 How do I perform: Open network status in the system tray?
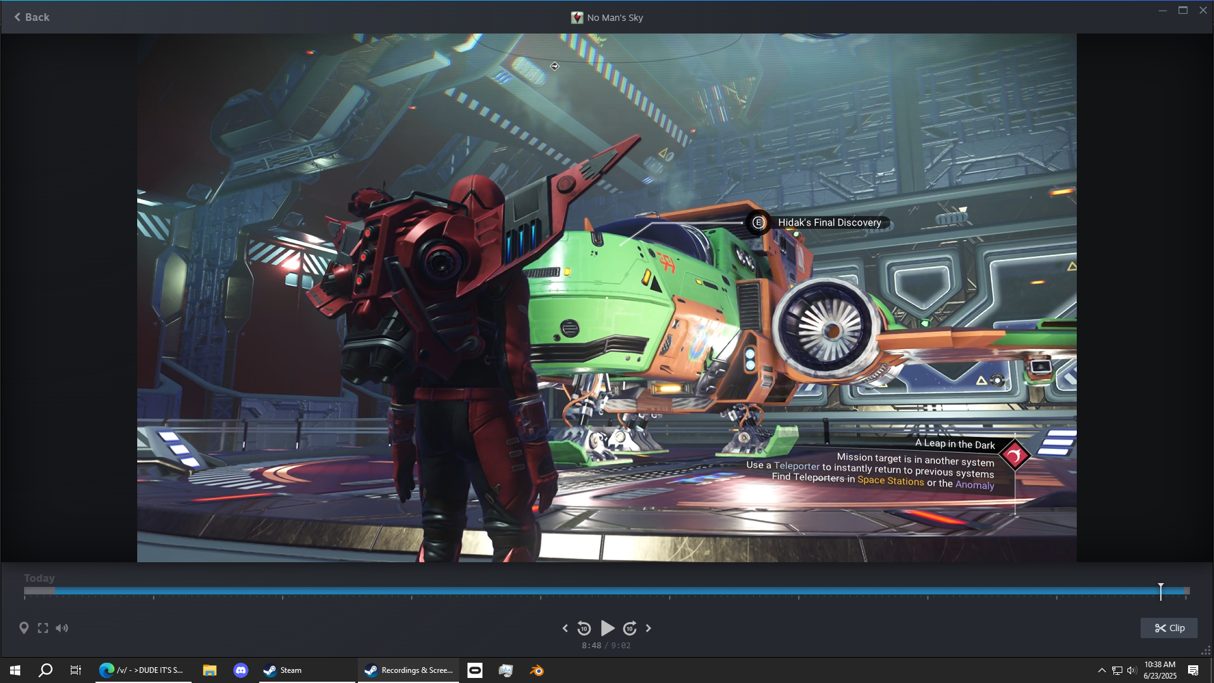(x=1117, y=670)
